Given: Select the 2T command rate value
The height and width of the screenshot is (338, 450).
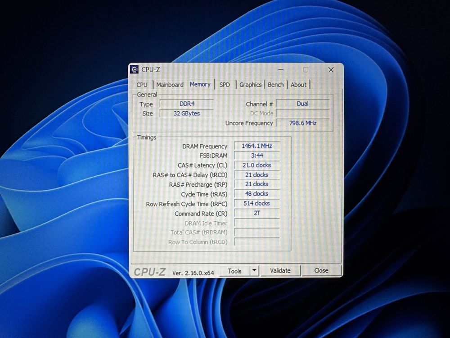Looking at the screenshot, I should pyautogui.click(x=257, y=213).
